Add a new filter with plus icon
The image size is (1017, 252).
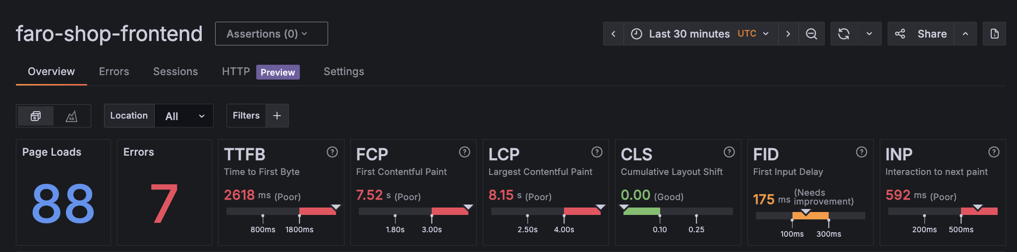tap(277, 116)
